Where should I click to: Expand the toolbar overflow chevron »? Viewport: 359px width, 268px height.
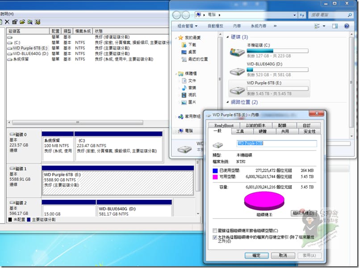pyautogui.click(x=275, y=26)
